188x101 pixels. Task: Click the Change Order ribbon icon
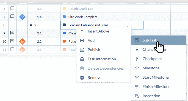click(137, 50)
